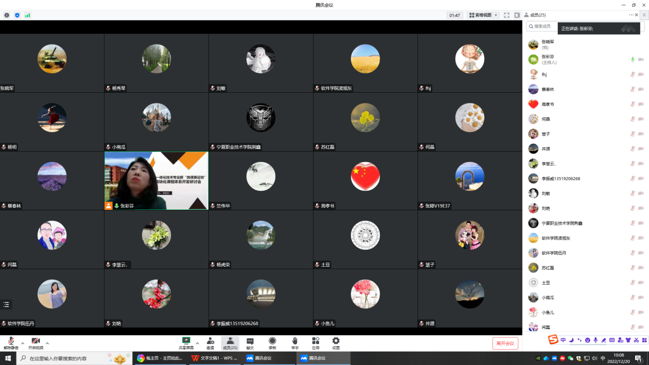Viewport: 649px width, 365px height.
Task: Open the members panel three-dot menu
Action: coord(631,15)
